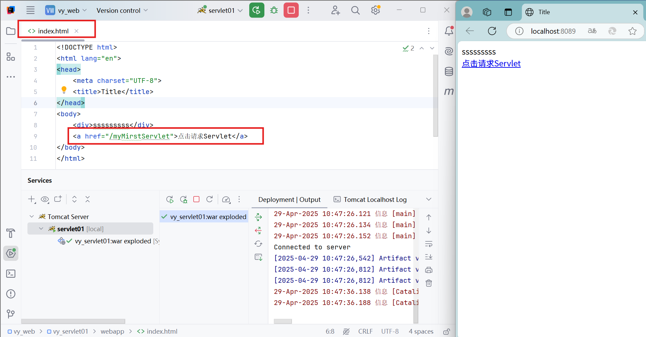Collapse the servlet01 local server node
This screenshot has height=337, width=646.
[x=41, y=228]
